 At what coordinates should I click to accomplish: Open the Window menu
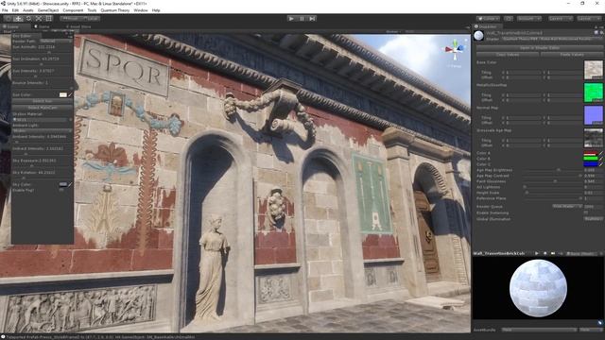click(x=141, y=10)
